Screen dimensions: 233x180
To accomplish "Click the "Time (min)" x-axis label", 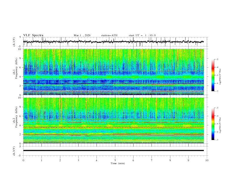I will point(118,163).
